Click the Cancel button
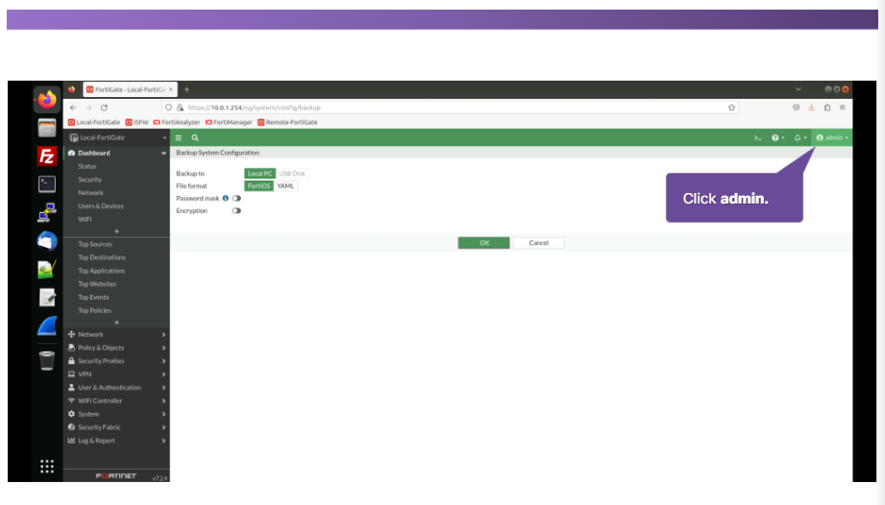 538,243
